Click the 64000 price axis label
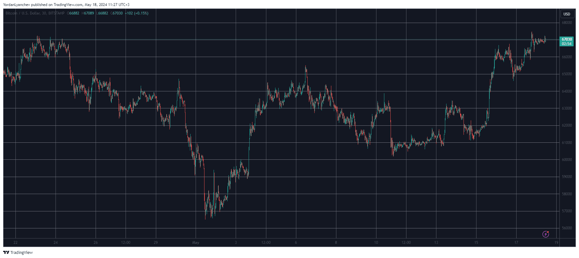The image size is (579, 258). tap(567, 91)
